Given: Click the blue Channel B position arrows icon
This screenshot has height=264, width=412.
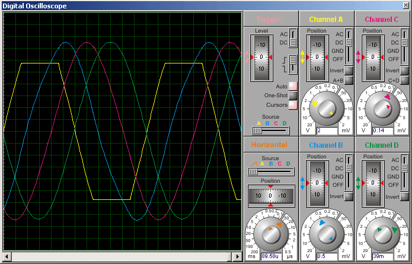Looking at the screenshot, I should [x=302, y=183].
